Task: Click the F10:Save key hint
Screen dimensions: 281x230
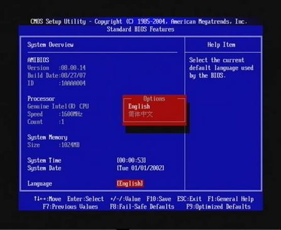Action: (x=158, y=199)
